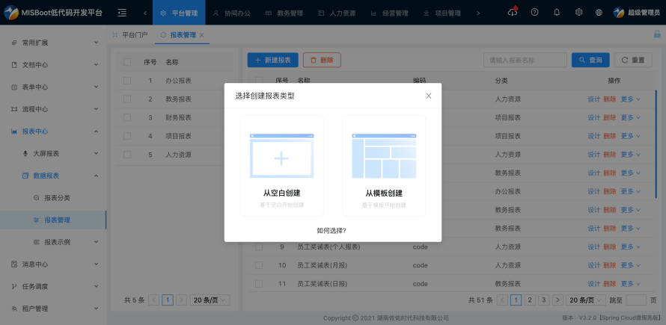
Task: Switch to 教务管理 top menu
Action: (284, 13)
